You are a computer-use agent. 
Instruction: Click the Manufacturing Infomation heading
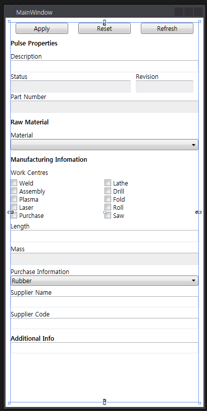pyautogui.click(x=49, y=159)
